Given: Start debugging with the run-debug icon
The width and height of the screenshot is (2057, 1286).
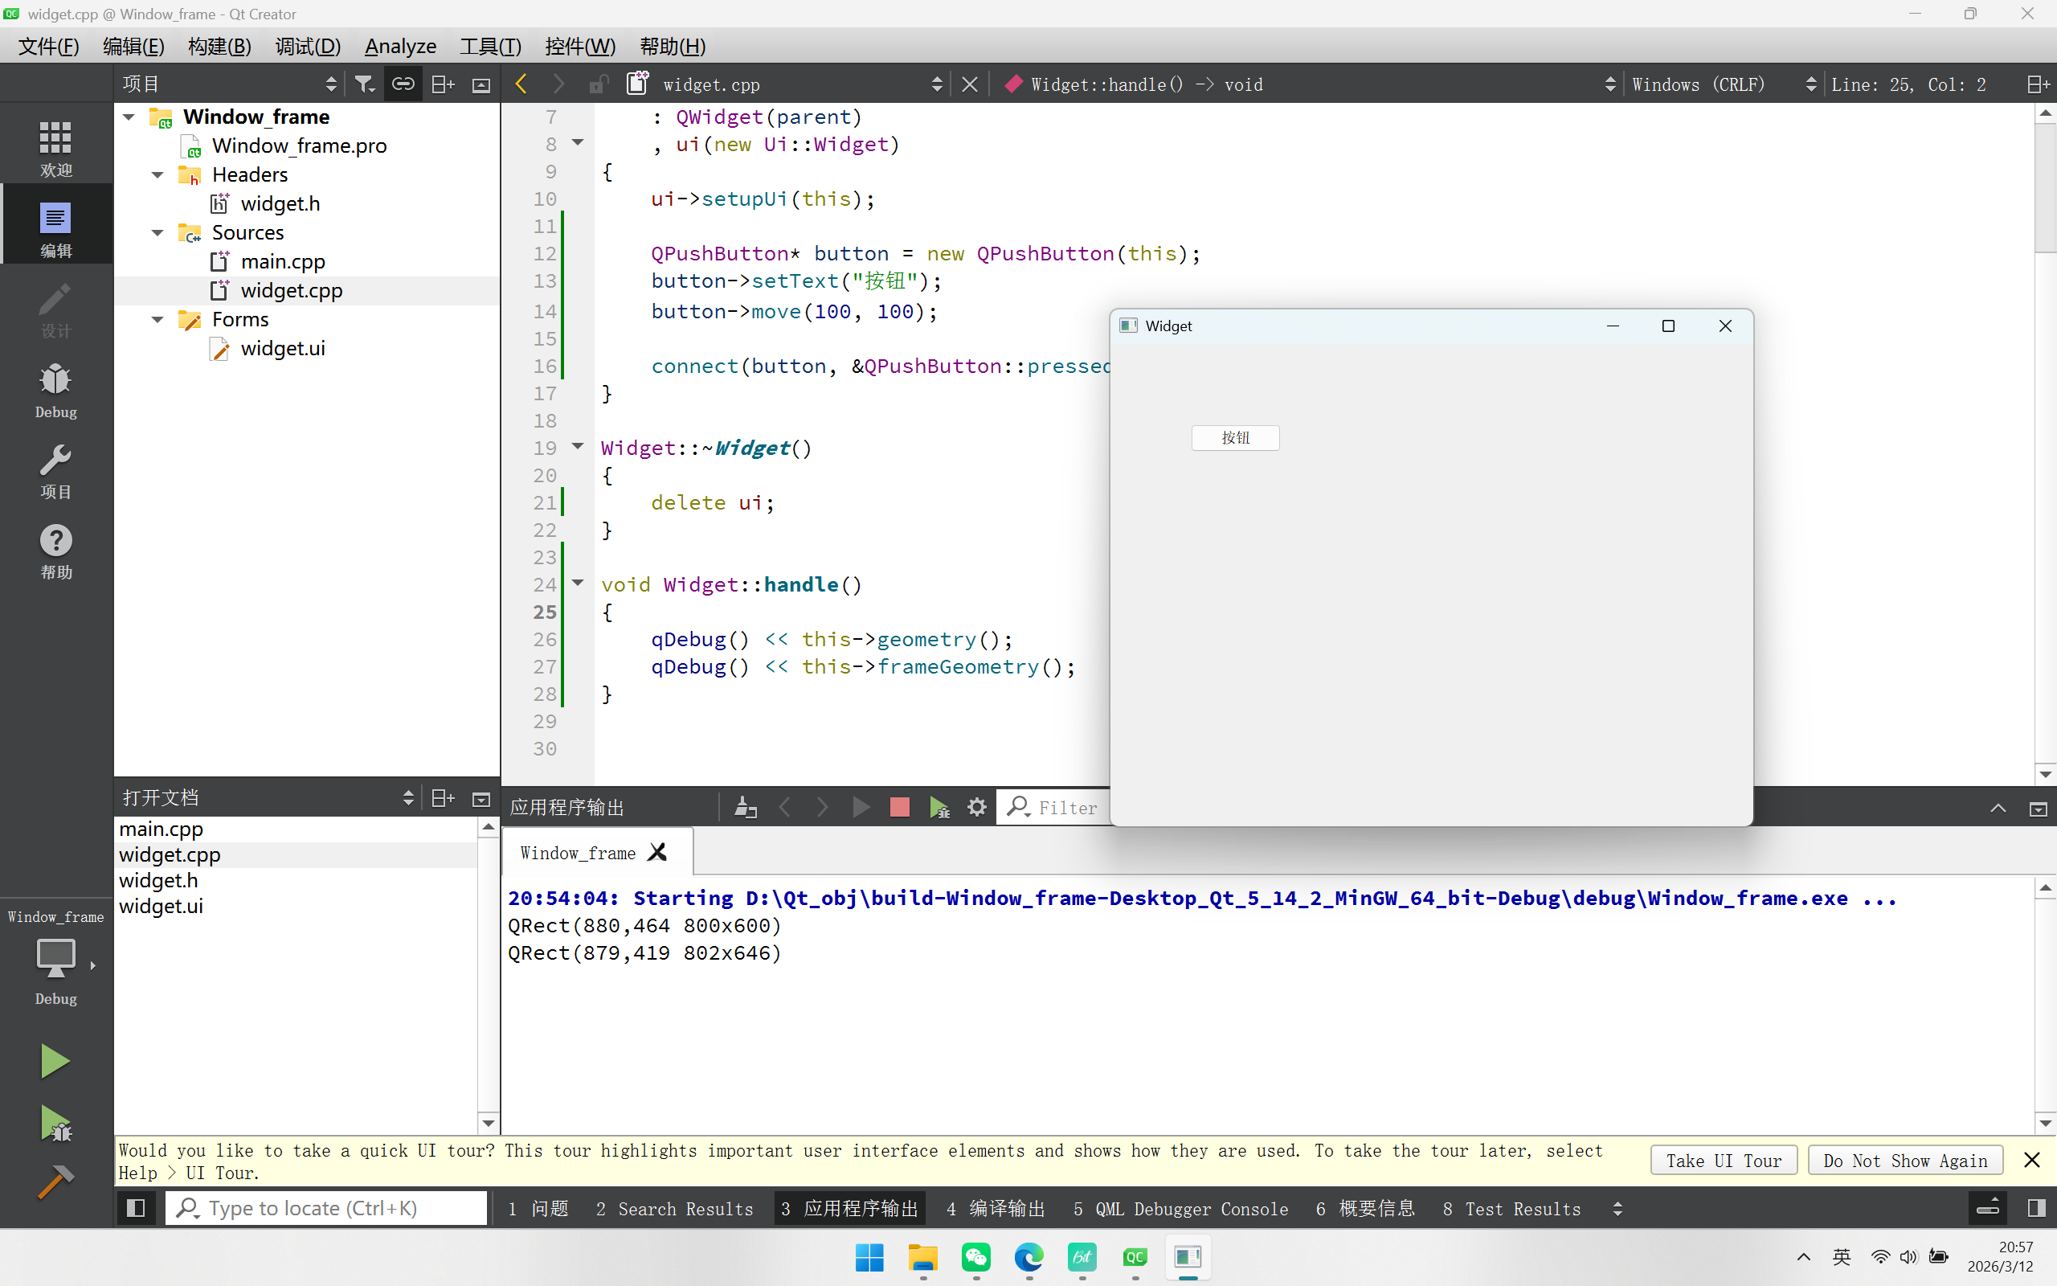Looking at the screenshot, I should 56,1123.
